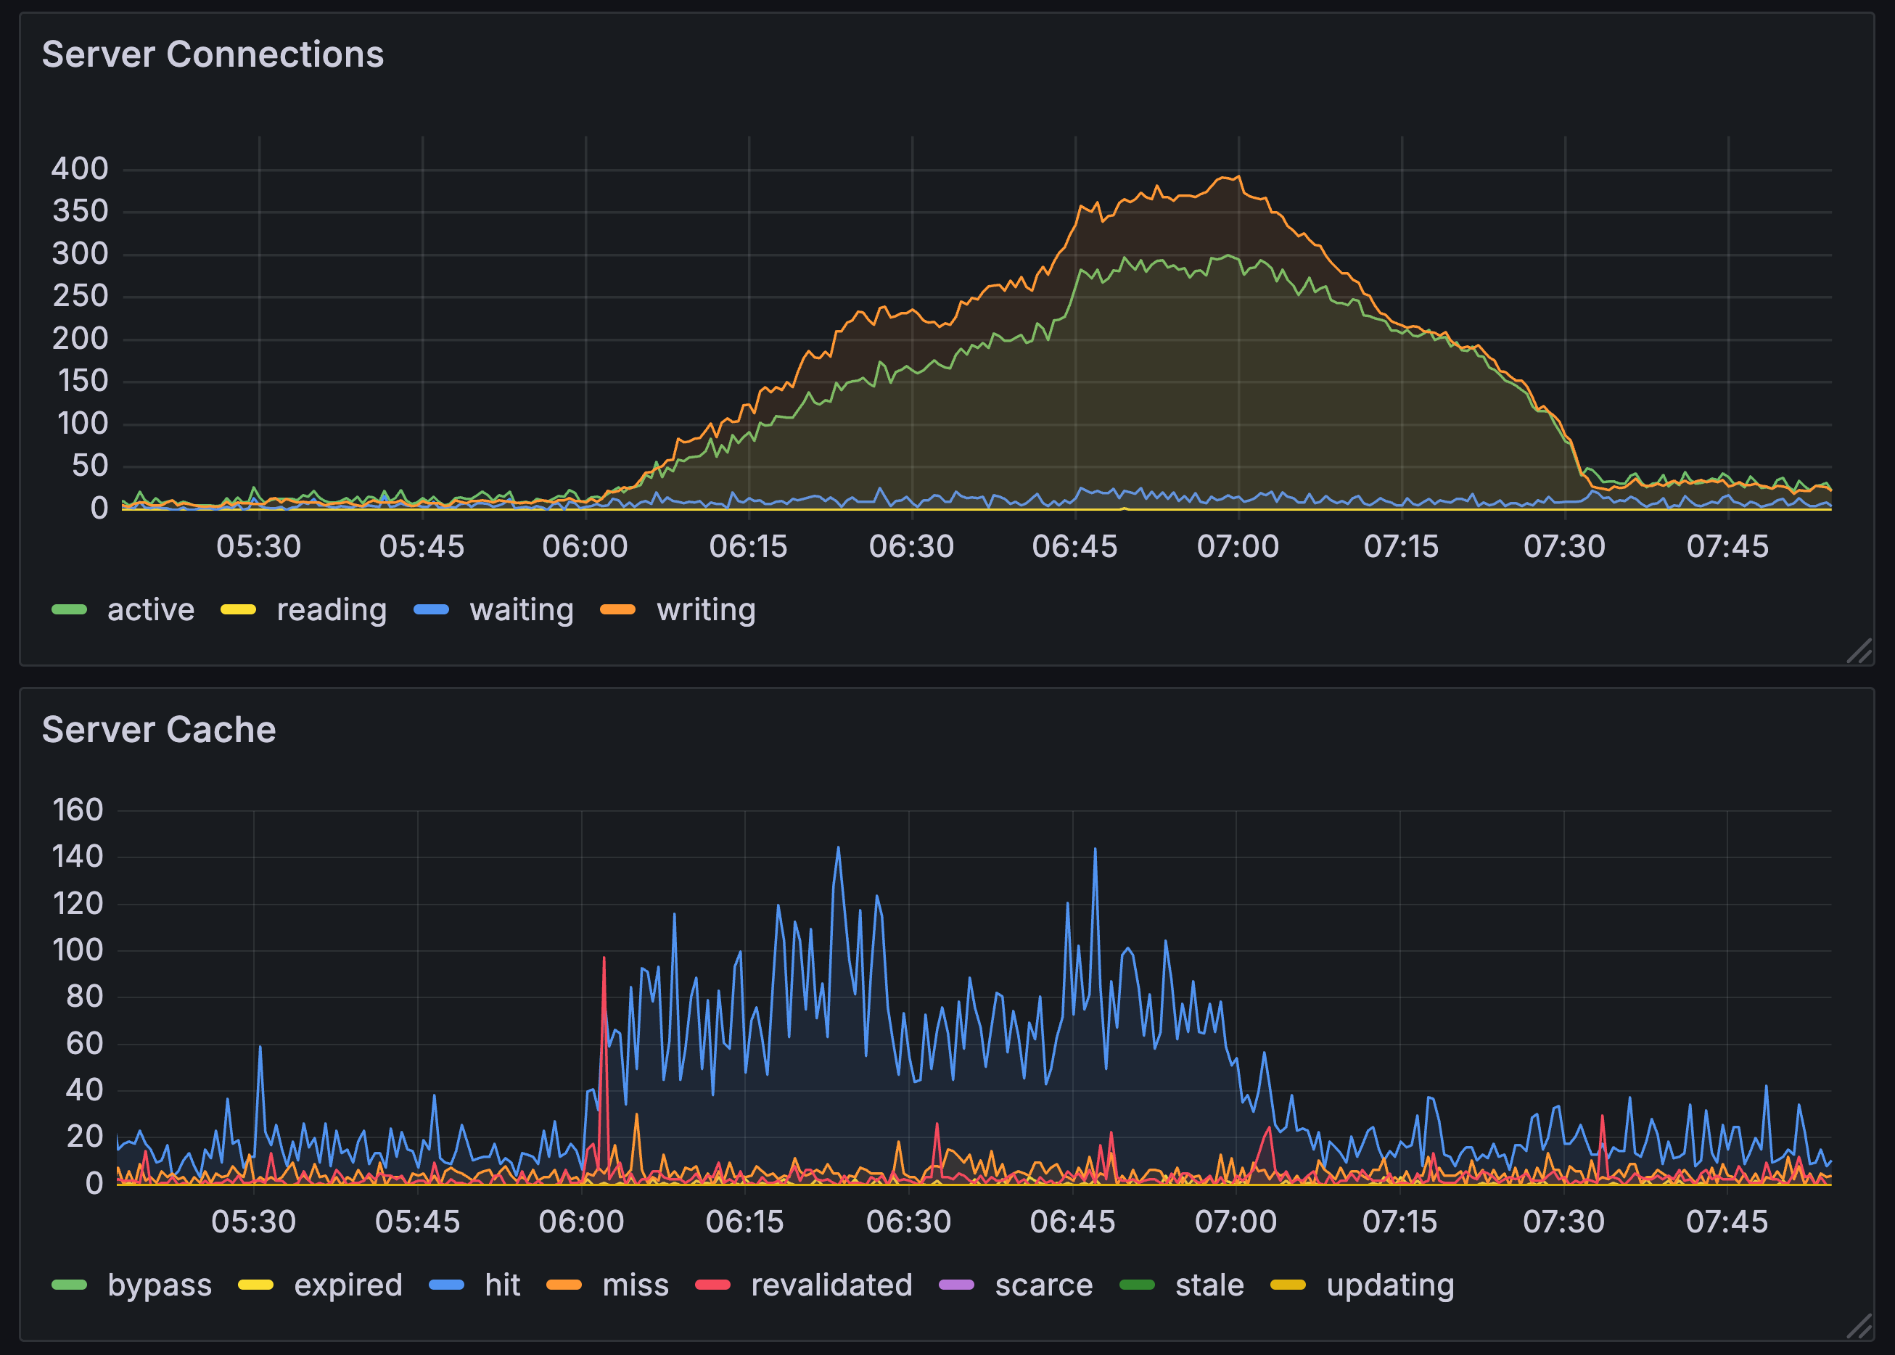This screenshot has width=1895, height=1355.
Task: Click the orange writing legend color swatch
Action: pyautogui.click(x=617, y=610)
